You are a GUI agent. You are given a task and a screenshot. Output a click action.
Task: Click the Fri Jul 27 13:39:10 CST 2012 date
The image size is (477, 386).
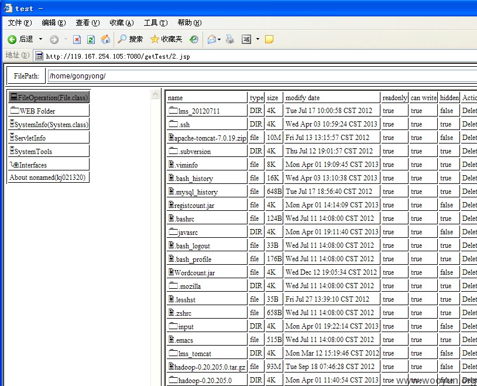tap(327, 299)
